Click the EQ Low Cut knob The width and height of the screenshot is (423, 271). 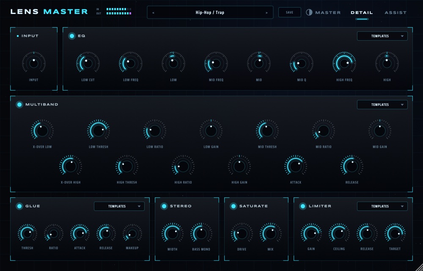[88, 64]
